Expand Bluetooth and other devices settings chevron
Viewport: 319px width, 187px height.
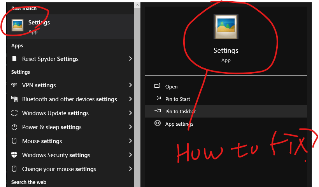(130, 99)
